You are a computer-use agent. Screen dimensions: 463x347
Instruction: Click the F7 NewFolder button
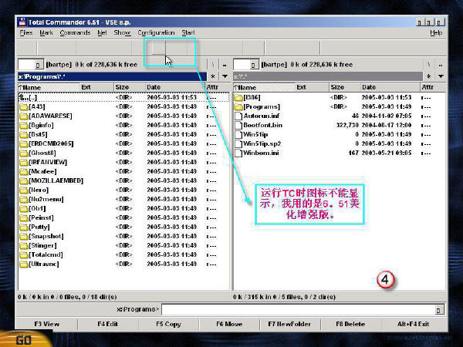click(289, 325)
